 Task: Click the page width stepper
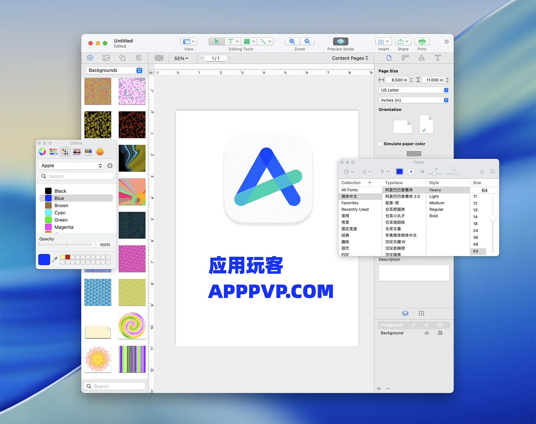411,80
